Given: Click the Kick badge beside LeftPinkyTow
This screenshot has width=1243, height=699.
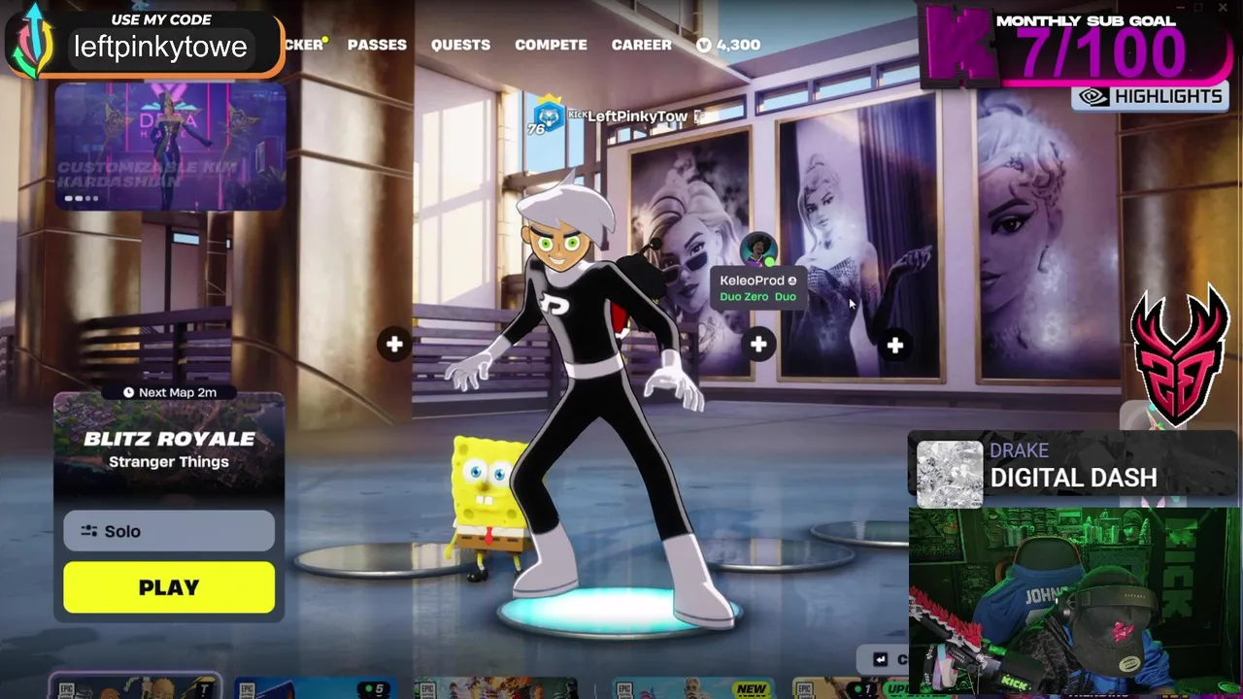Looking at the screenshot, I should (577, 116).
